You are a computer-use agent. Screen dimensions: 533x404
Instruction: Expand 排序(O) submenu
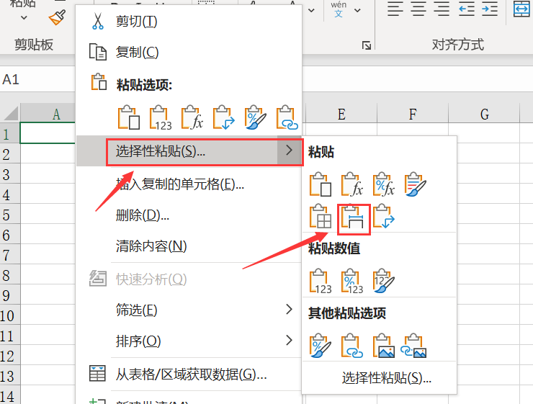pos(189,341)
